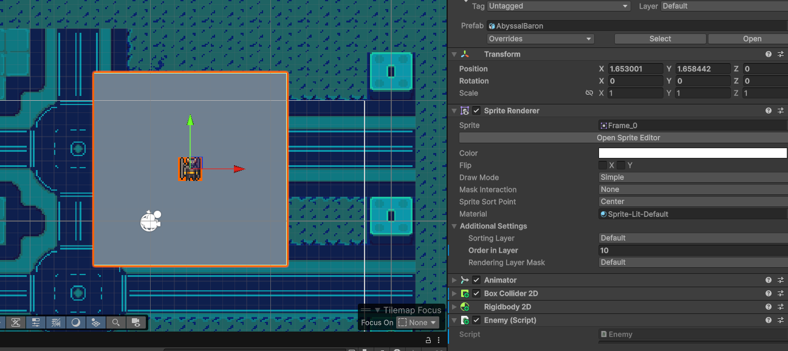Viewport: 788px width, 351px height.
Task: Collapse the Additional Settings foldout
Action: coord(454,226)
